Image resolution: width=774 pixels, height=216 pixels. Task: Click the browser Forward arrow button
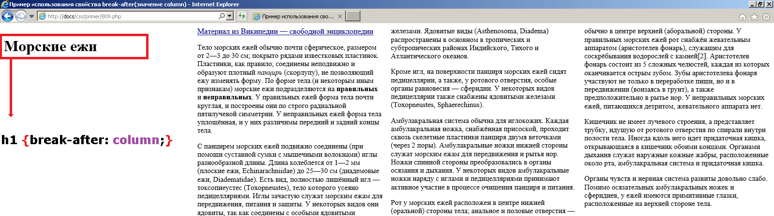point(21,16)
